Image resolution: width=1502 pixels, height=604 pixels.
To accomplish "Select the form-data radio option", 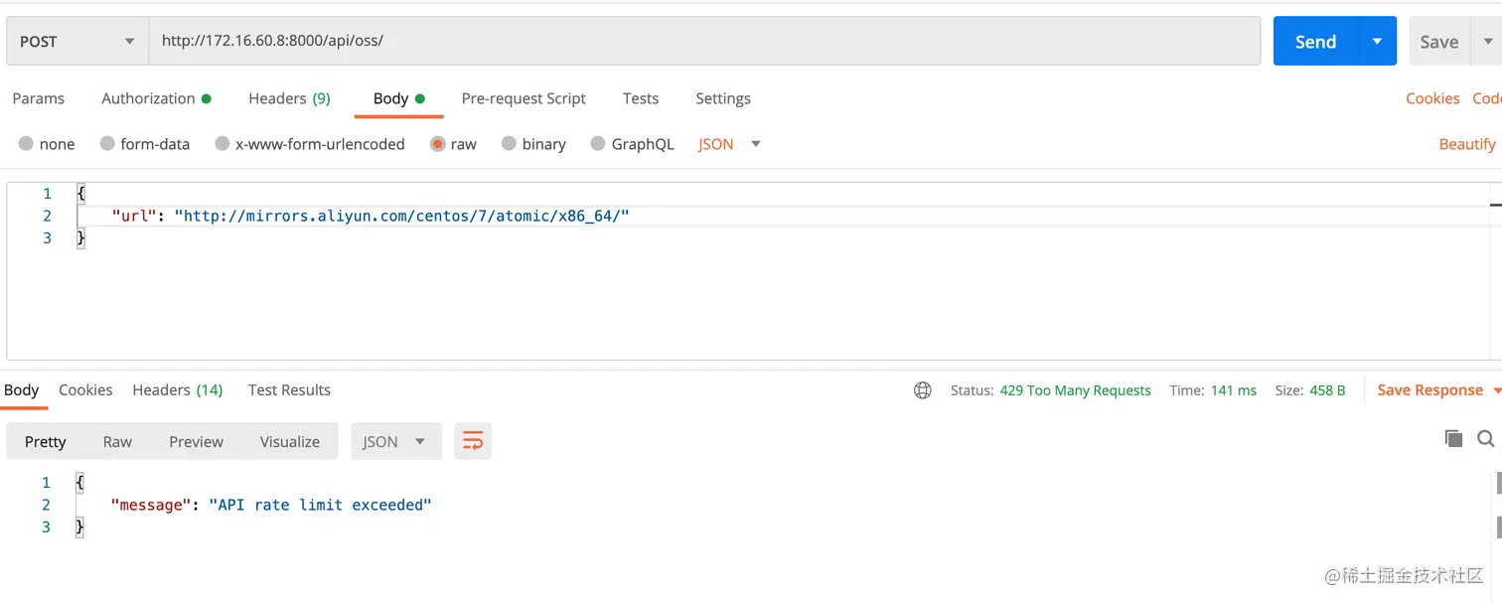I will 107,144.
